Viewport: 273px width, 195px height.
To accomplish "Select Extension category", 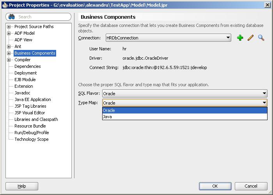I will pos(24,86).
